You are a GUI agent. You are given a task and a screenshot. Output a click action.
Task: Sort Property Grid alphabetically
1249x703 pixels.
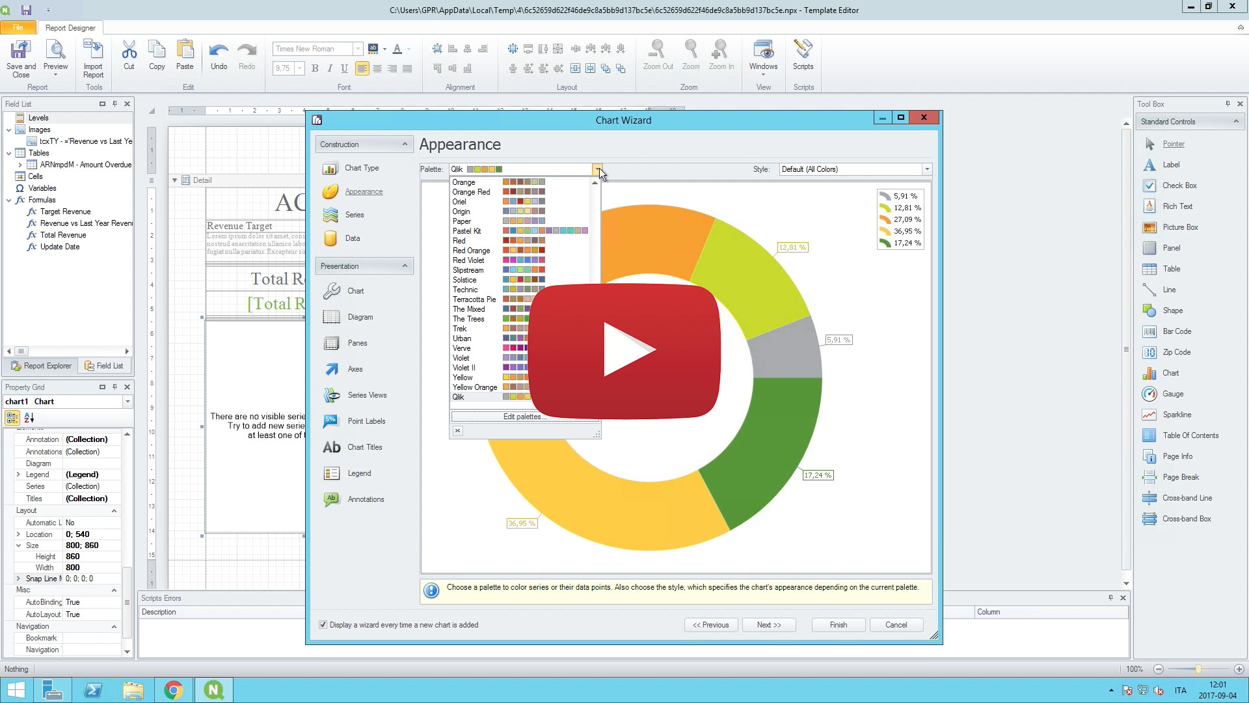coord(29,418)
